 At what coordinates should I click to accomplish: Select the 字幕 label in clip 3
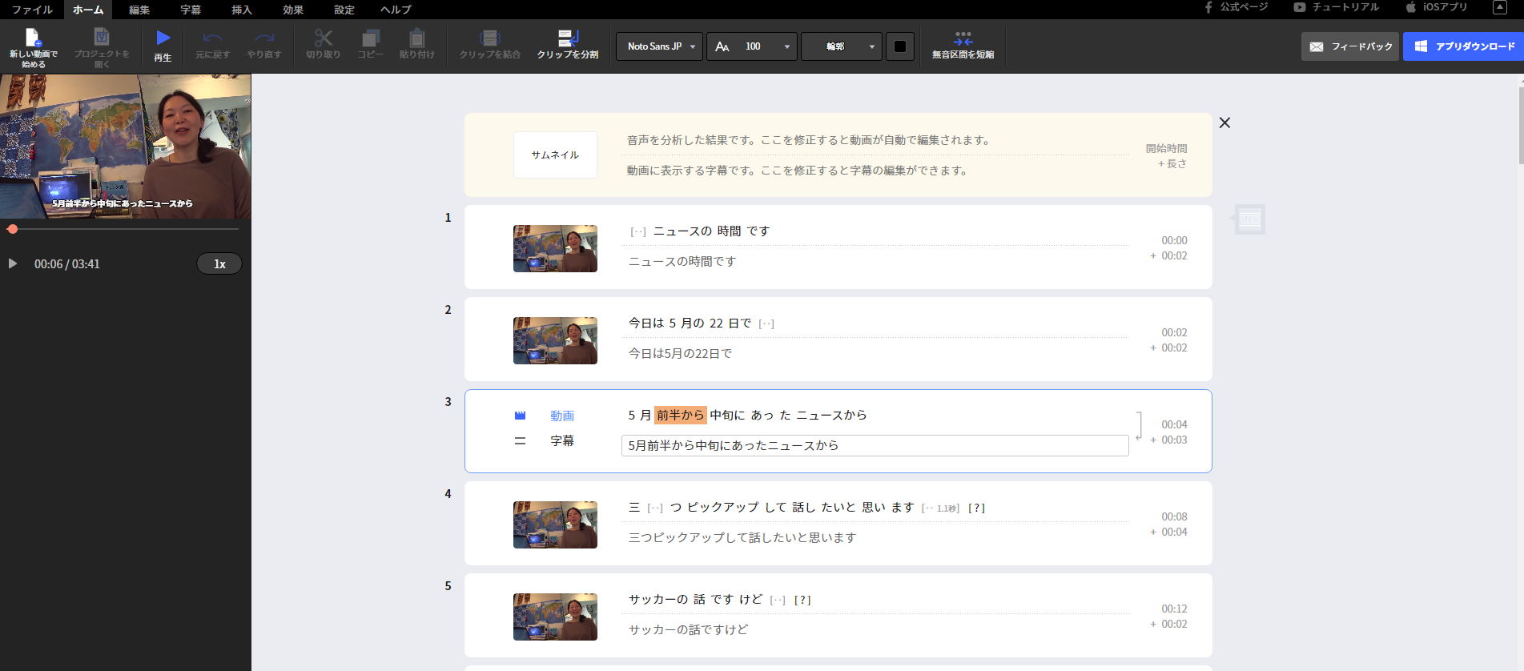[562, 440]
